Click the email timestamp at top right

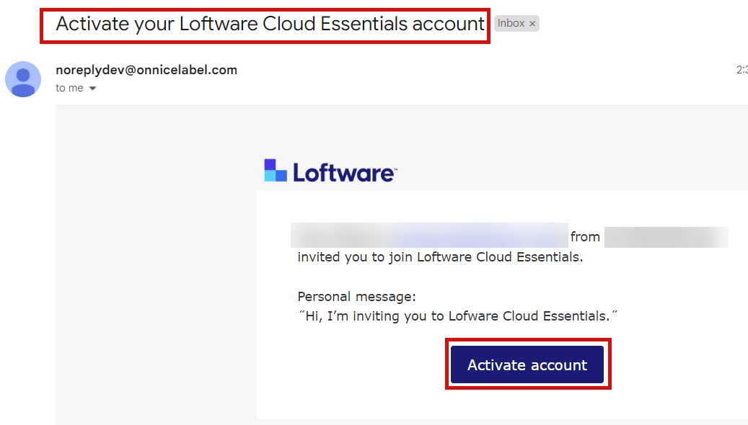click(x=742, y=70)
